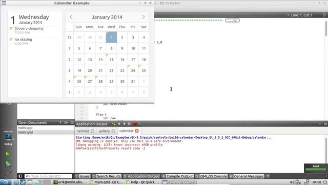This screenshot has height=185, width=328.
Task: Select January 24 in the calendar
Action: click(133, 70)
